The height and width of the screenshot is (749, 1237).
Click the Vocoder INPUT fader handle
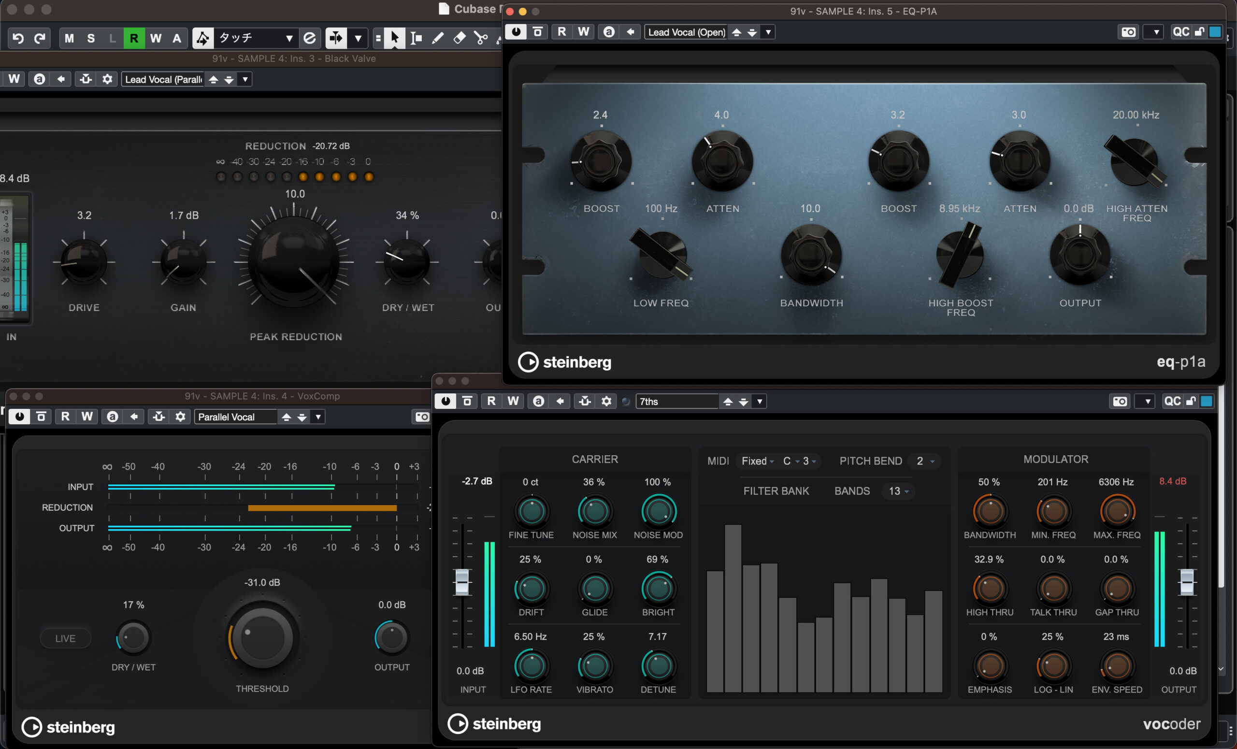[462, 582]
